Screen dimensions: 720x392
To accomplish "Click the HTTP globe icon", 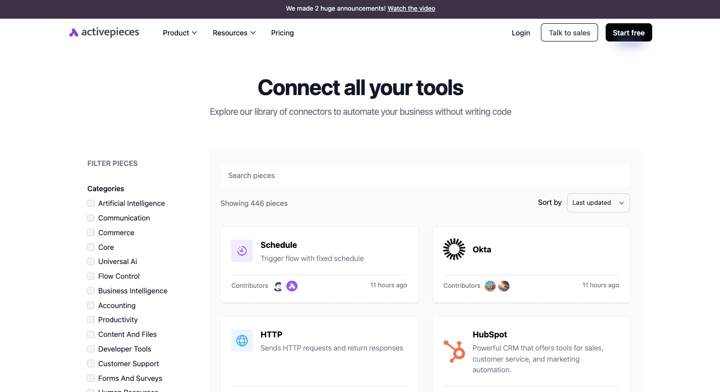I will point(242,341).
